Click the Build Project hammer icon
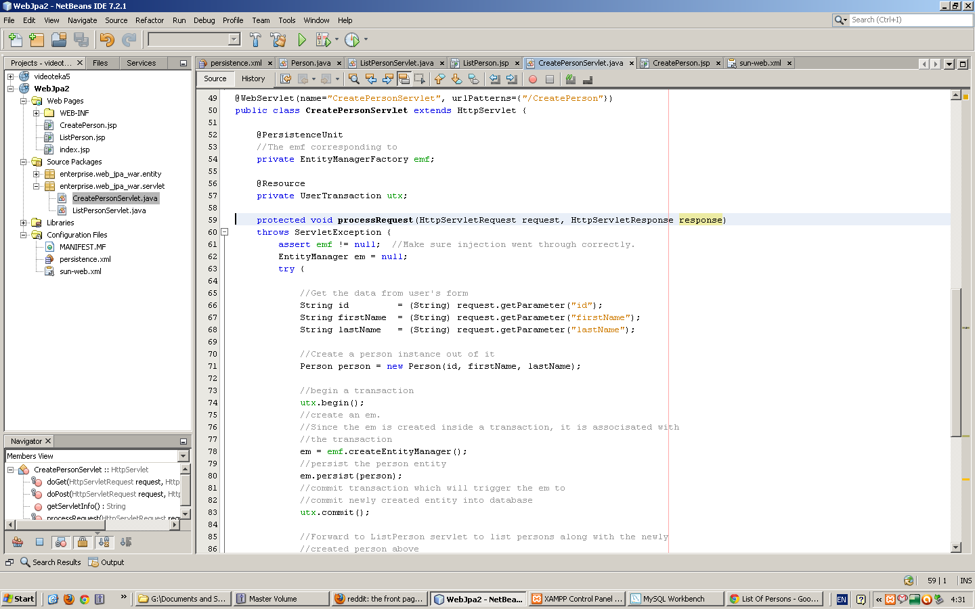The image size is (975, 609). coord(255,40)
